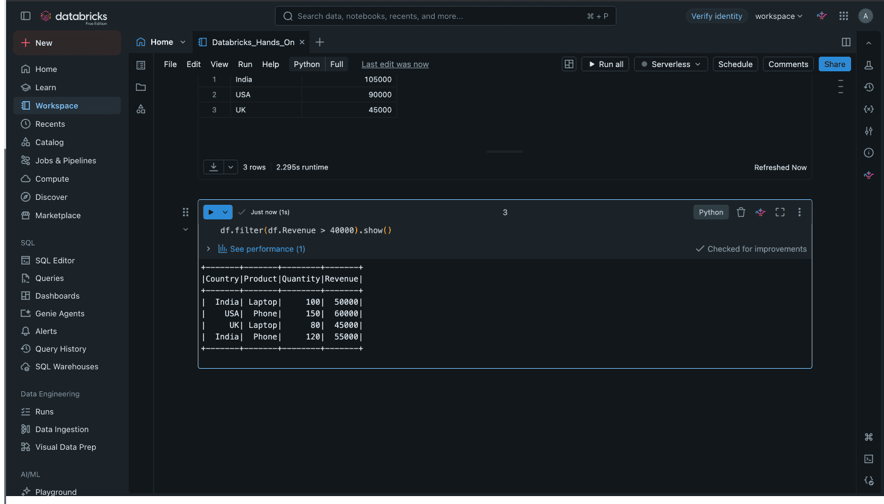Image resolution: width=884 pixels, height=504 pixels.
Task: Open the File menu
Action: point(170,64)
